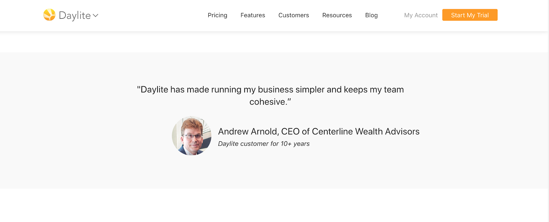Expand the chevron next to Daylite

pos(96,15)
